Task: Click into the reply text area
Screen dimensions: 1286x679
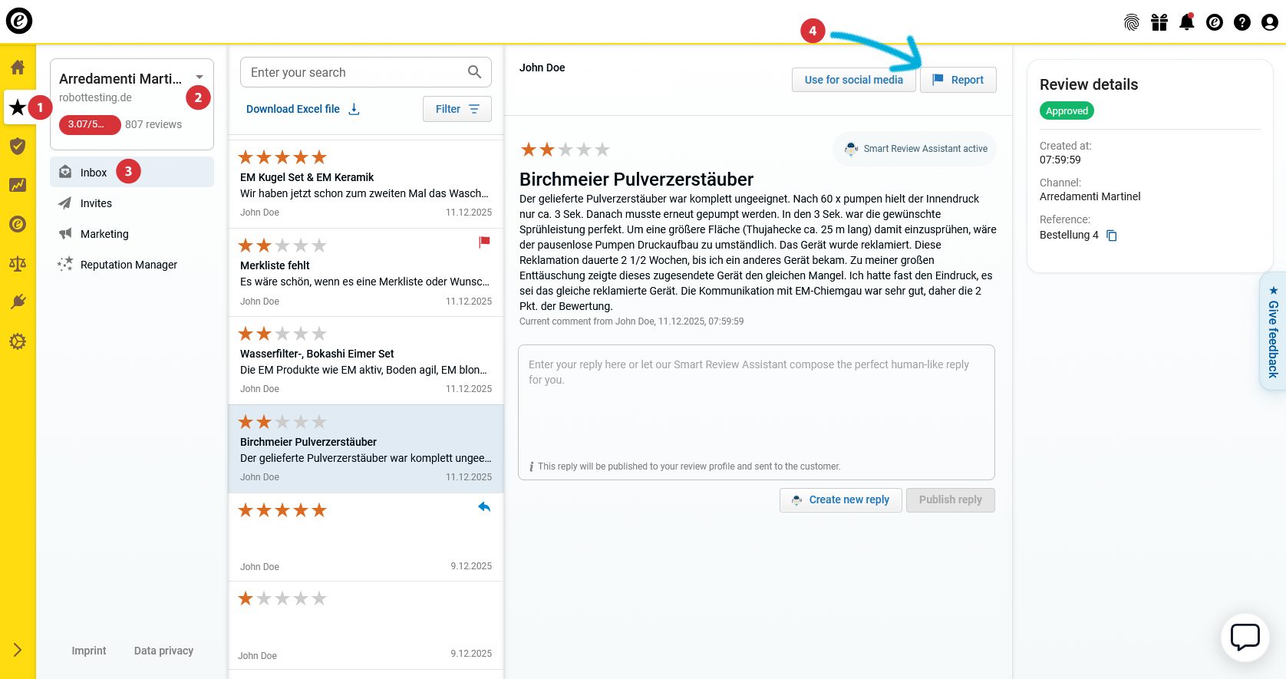Action: click(x=756, y=407)
